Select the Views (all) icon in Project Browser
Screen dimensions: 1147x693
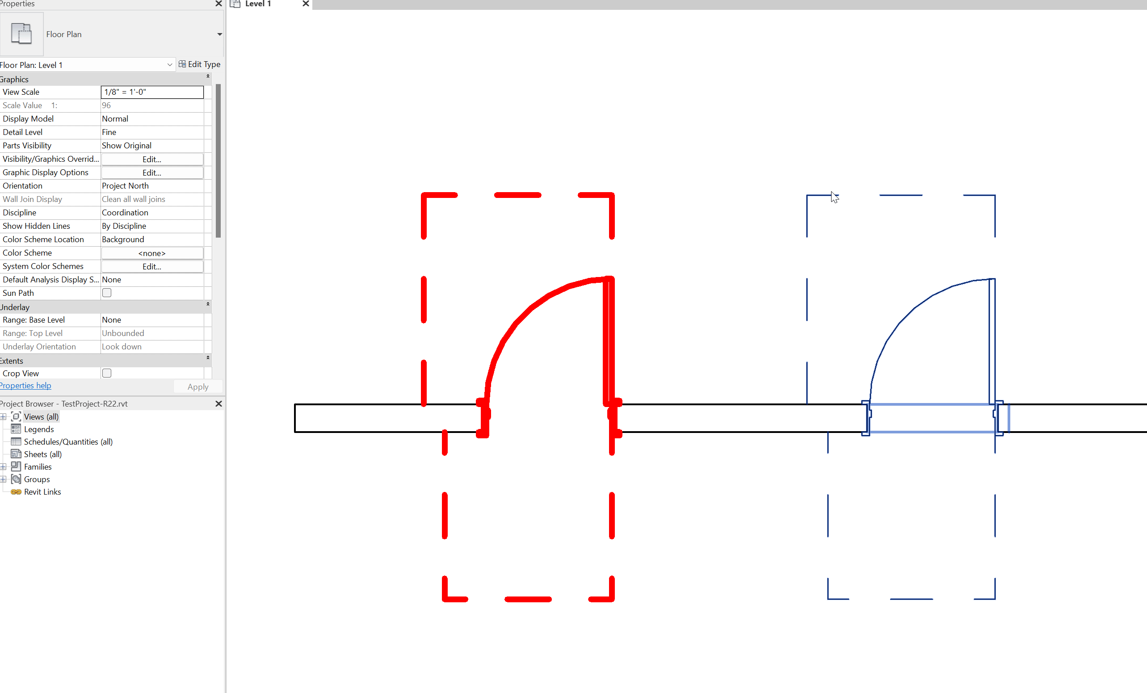[16, 416]
